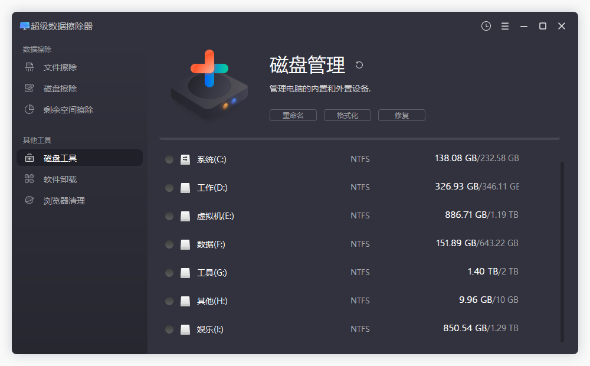Click the app logo icon in title bar
This screenshot has width=590, height=366.
24,26
